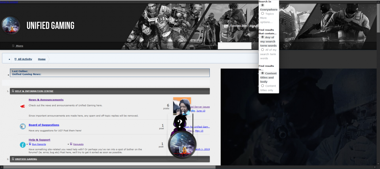Click the red megaphone icon for News & Announcements
The height and width of the screenshot is (169, 380).
(x=22, y=106)
